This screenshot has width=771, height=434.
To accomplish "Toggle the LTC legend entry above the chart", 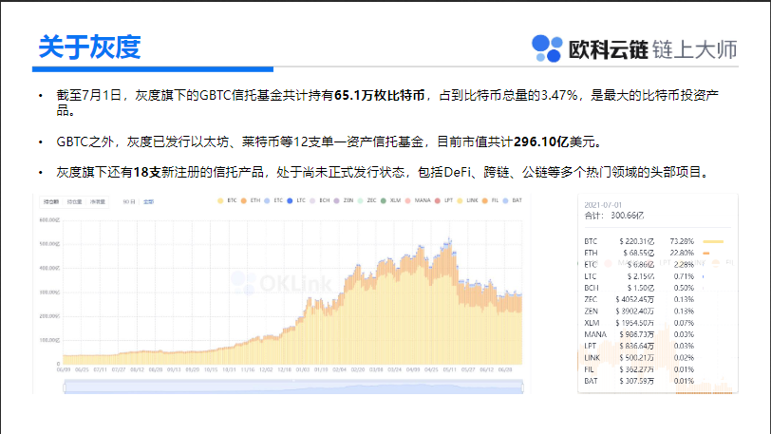I will [x=296, y=200].
